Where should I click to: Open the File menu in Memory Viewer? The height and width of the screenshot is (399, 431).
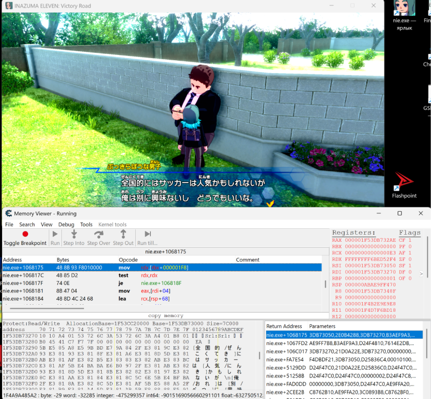(9, 225)
